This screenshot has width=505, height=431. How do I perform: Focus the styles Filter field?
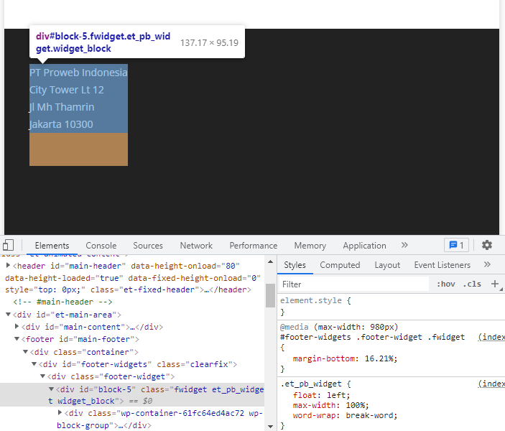[x=353, y=284]
